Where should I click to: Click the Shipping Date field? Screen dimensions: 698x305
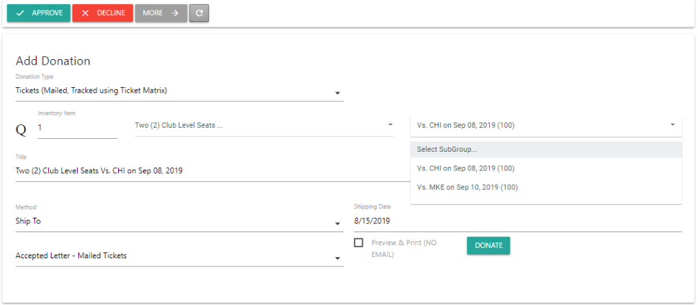click(x=517, y=221)
